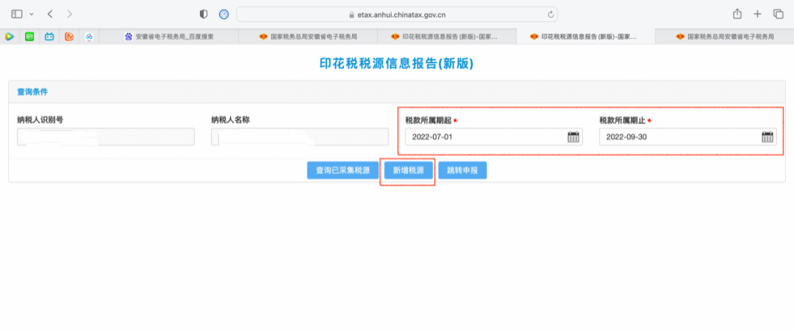Click the 新增税源 button

click(x=408, y=171)
